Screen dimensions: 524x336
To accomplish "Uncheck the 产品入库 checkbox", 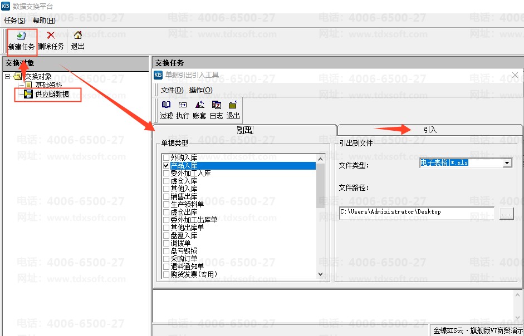I will (166, 166).
